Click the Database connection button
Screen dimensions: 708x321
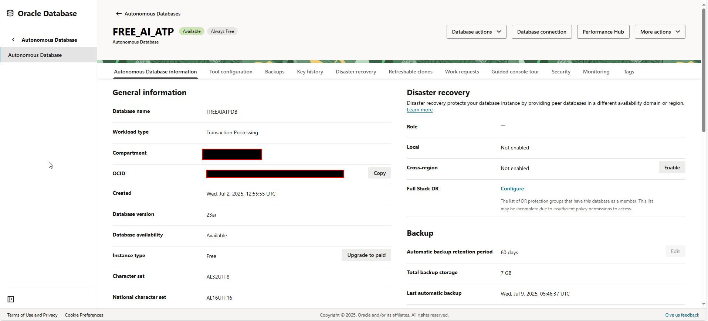click(x=541, y=32)
